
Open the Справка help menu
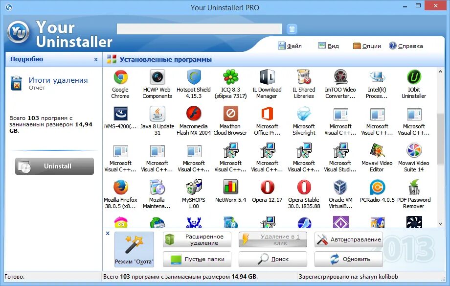tap(406, 46)
